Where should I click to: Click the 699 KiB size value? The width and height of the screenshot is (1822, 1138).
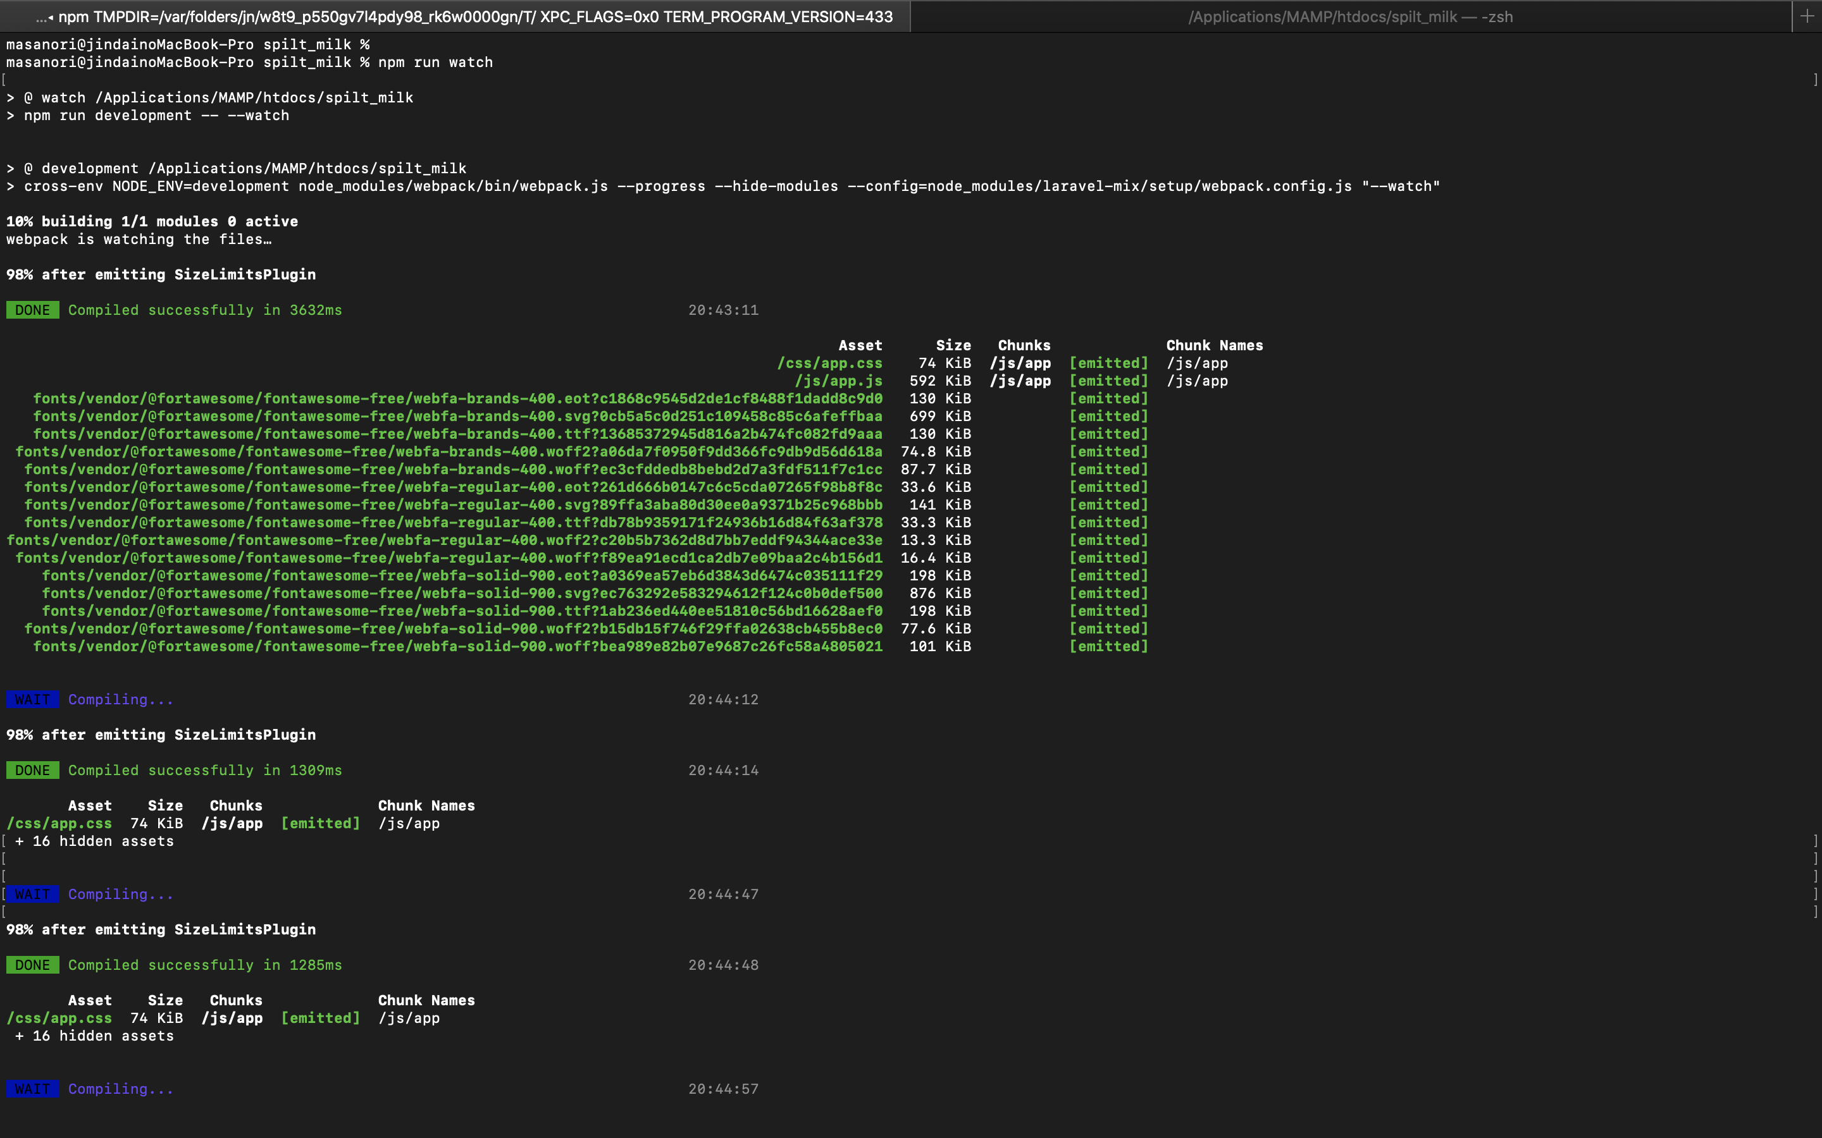pyautogui.click(x=939, y=416)
